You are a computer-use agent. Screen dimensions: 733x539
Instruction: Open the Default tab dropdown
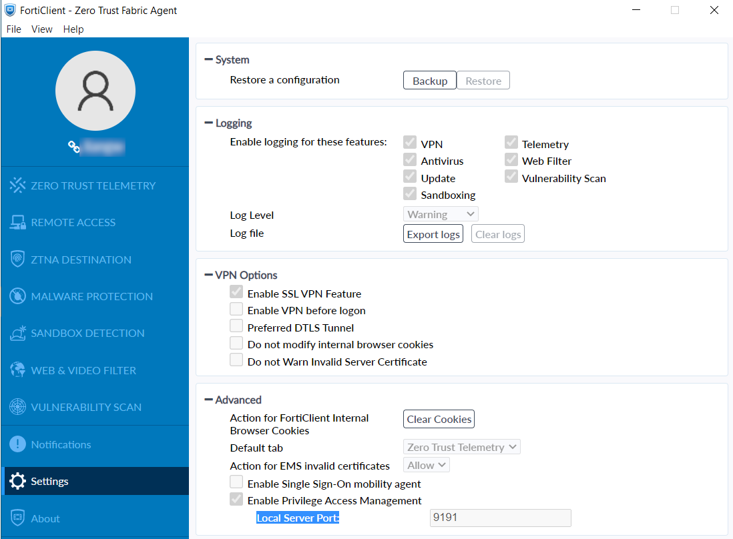[x=461, y=447]
